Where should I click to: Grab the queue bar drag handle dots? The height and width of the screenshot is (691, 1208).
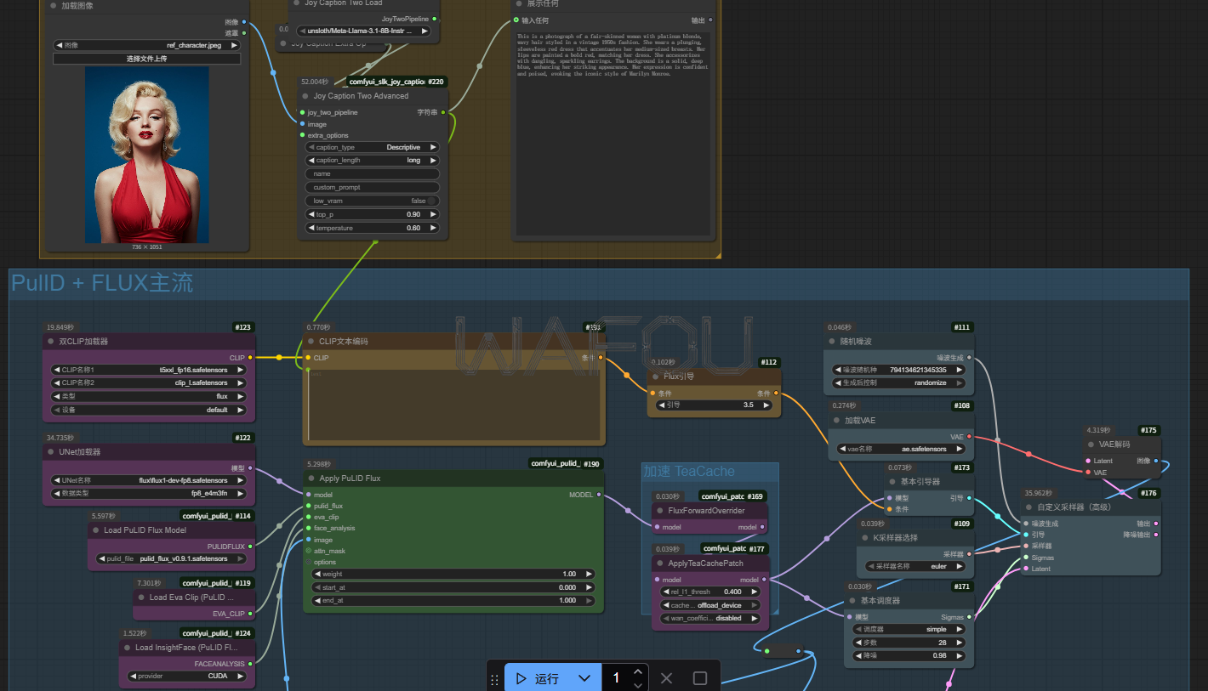(494, 679)
